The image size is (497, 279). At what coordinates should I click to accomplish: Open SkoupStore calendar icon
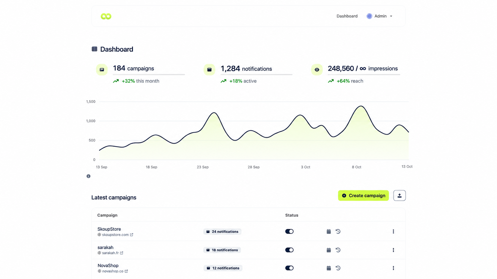tap(328, 231)
